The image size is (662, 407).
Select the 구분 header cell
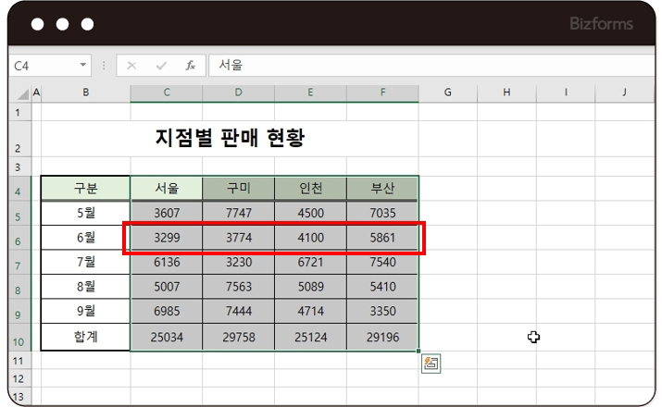click(x=85, y=189)
